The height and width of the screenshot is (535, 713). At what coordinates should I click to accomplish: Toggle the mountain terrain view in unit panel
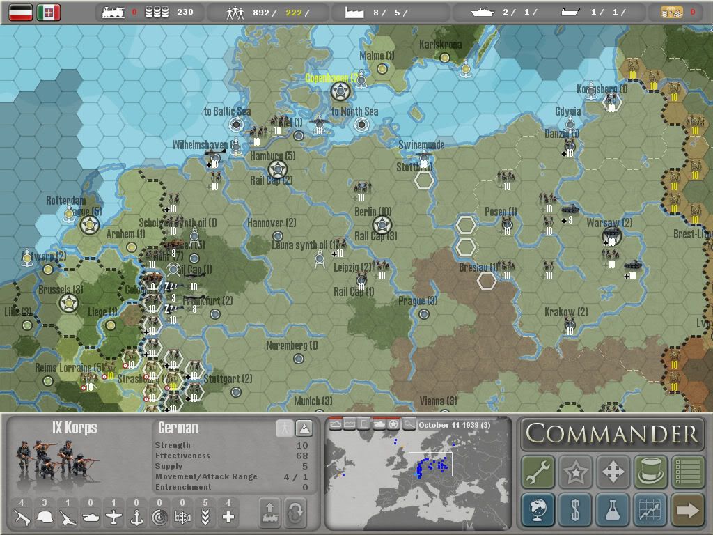tap(304, 428)
